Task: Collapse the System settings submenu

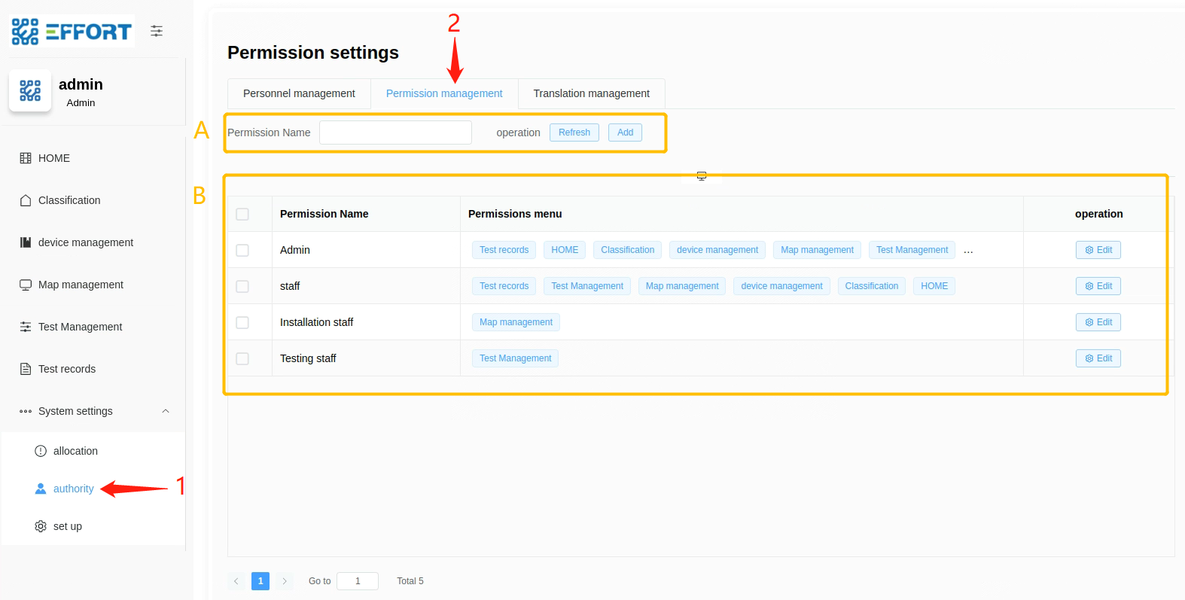Action: tap(166, 411)
